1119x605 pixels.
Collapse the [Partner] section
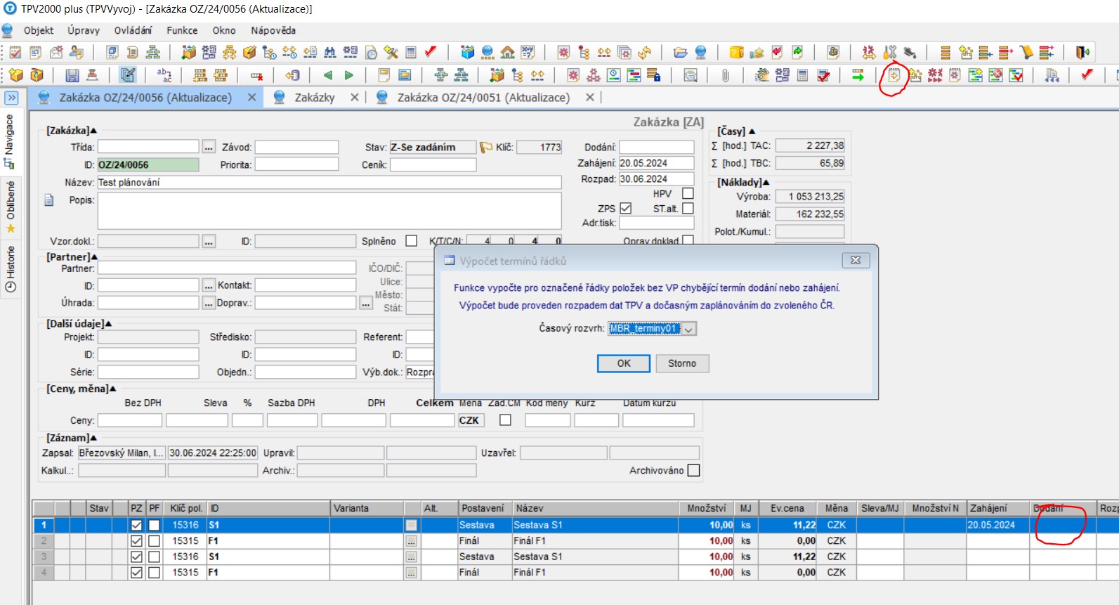(94, 257)
